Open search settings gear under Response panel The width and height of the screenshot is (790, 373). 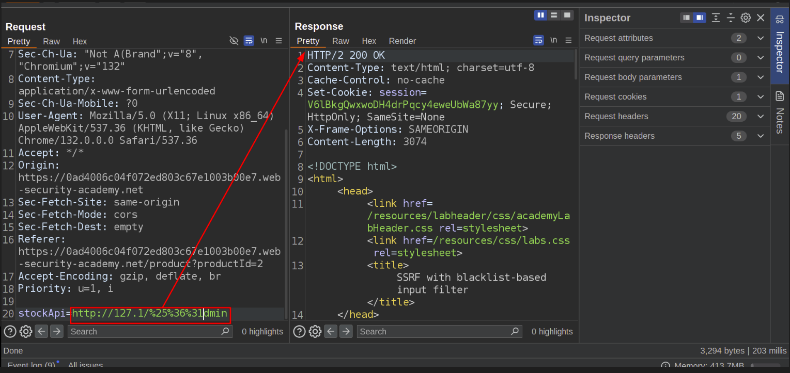tap(315, 331)
